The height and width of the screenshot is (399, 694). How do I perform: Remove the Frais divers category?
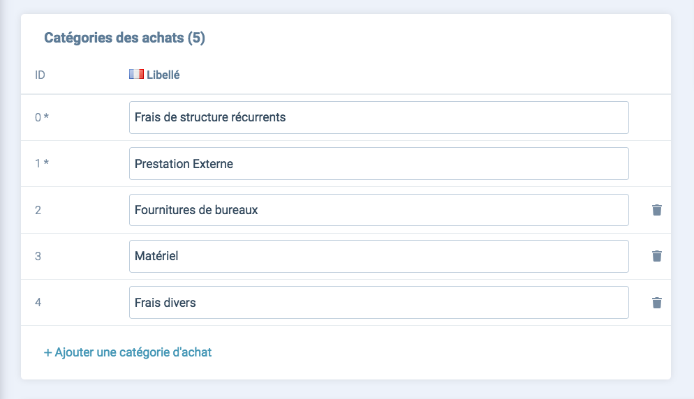click(657, 303)
